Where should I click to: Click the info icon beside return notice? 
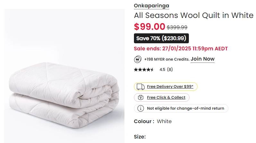pyautogui.click(x=141, y=108)
